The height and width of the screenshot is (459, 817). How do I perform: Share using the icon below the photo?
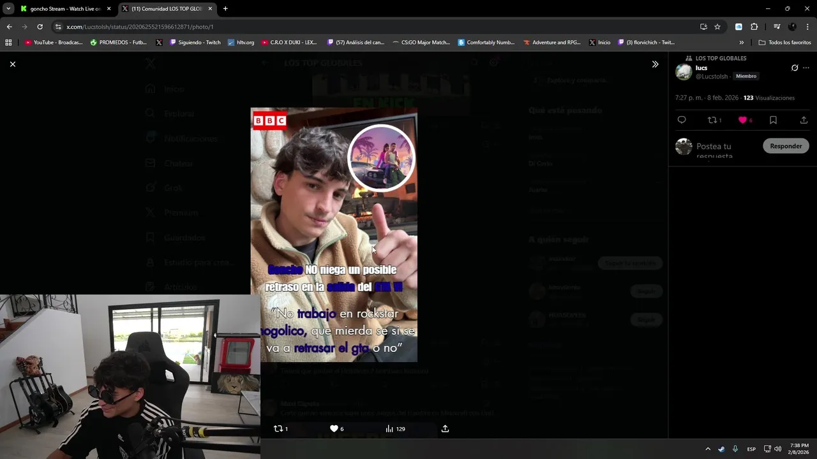click(x=445, y=429)
